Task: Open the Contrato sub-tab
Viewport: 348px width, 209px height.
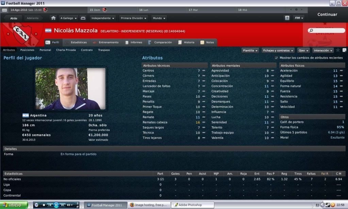Action: 87,50
